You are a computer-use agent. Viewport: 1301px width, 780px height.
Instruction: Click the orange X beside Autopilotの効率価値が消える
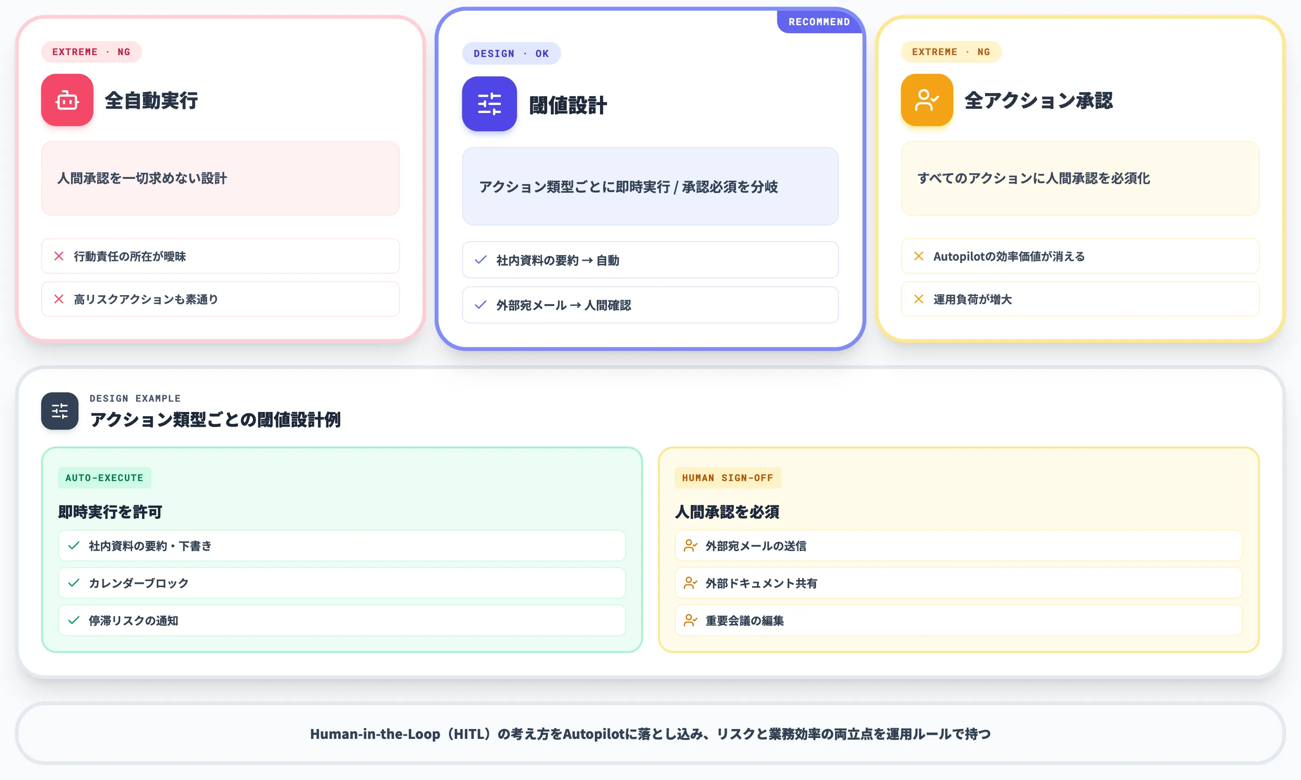pyautogui.click(x=919, y=256)
